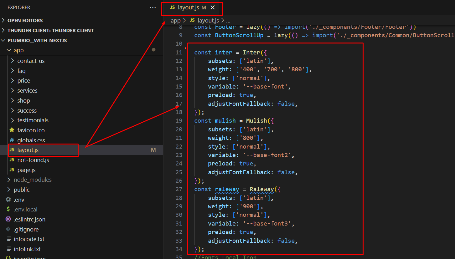Click JS icon beside not-found.js
455x259 pixels.
coord(12,160)
